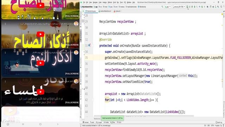Play the sleeping adhkar video
The width and height of the screenshot is (225, 127).
[40, 63]
